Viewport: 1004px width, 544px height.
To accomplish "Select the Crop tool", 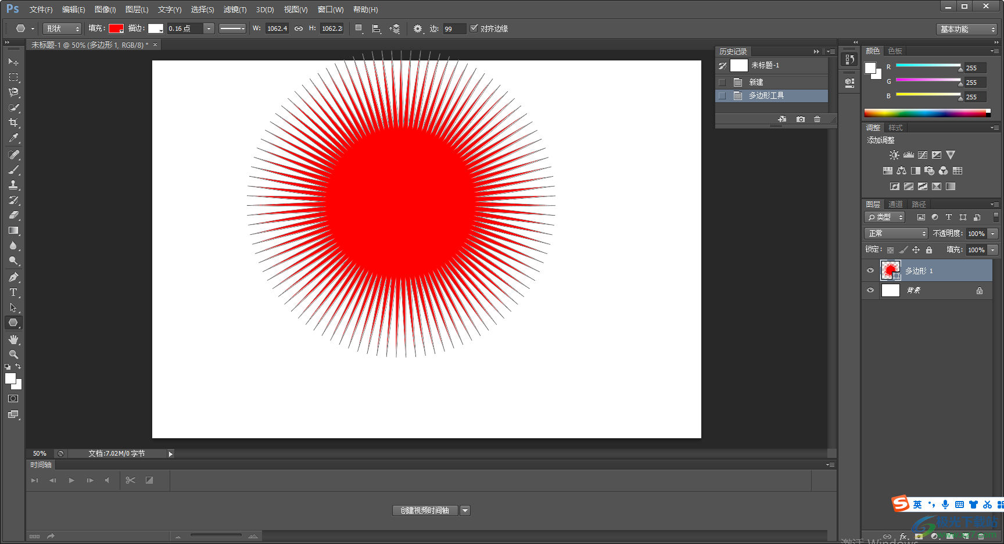I will click(13, 122).
